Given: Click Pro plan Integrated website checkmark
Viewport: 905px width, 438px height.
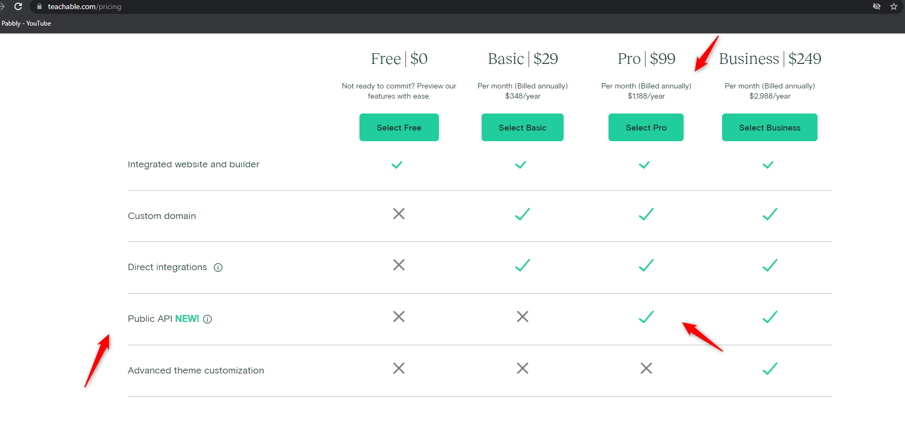Looking at the screenshot, I should [644, 165].
